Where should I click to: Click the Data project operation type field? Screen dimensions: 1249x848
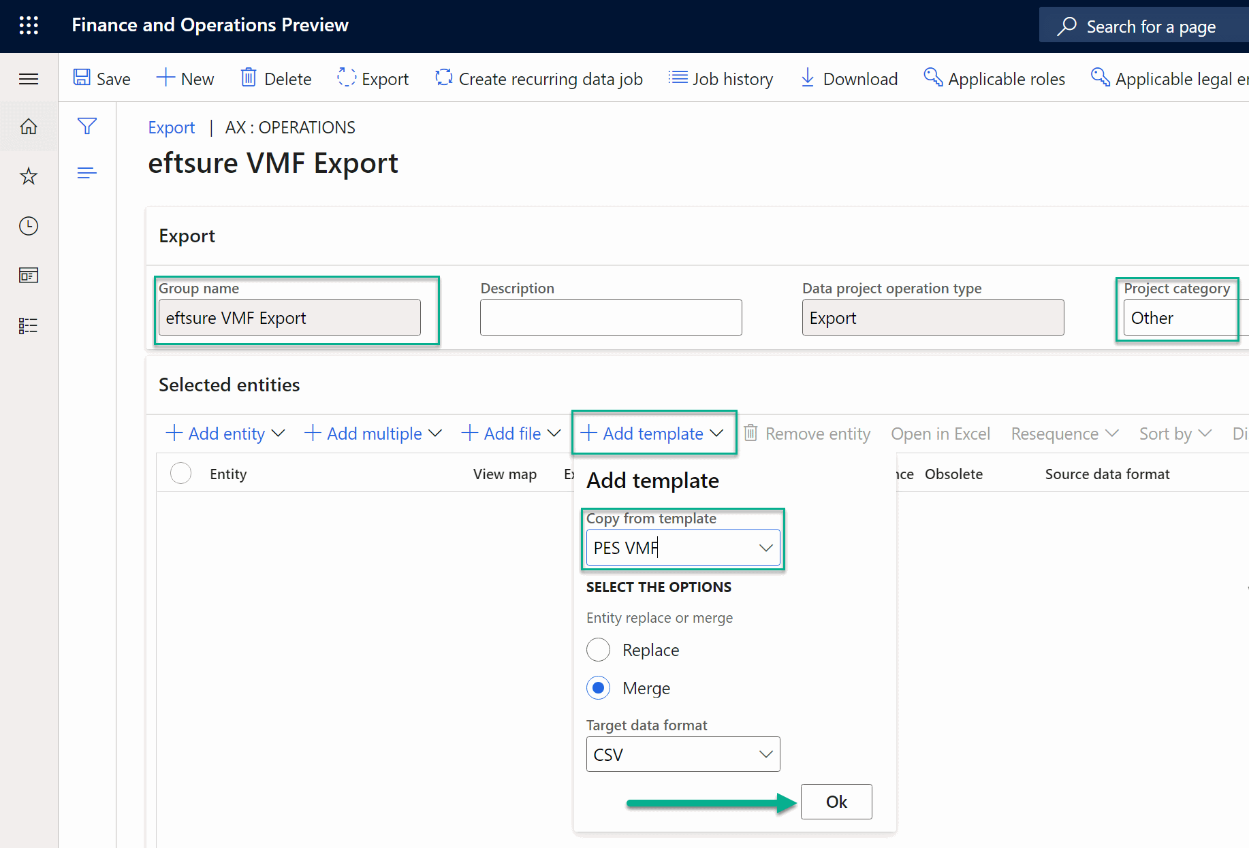click(933, 318)
